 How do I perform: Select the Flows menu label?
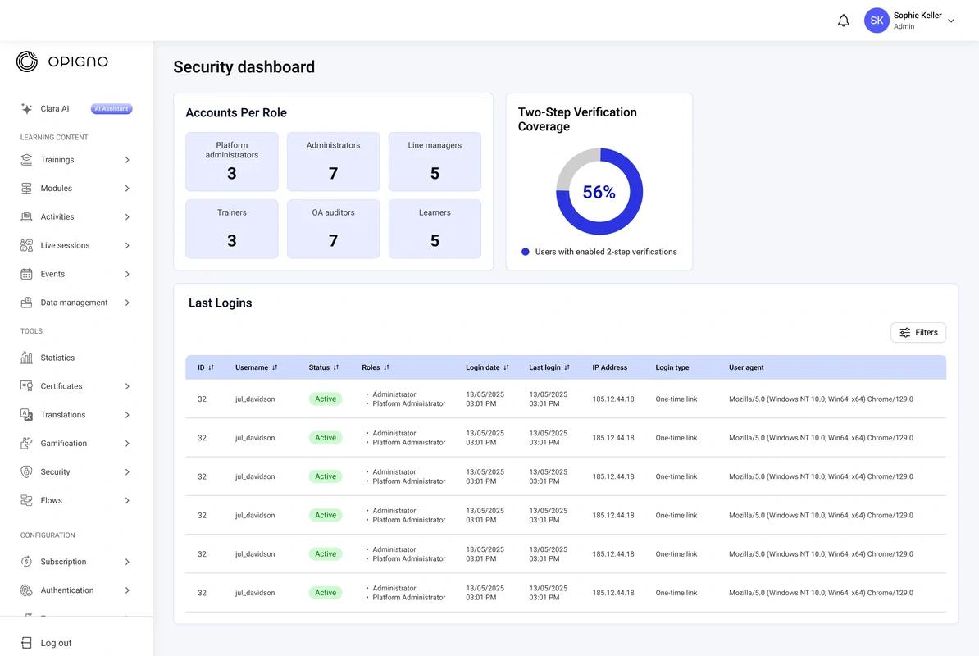pos(51,500)
